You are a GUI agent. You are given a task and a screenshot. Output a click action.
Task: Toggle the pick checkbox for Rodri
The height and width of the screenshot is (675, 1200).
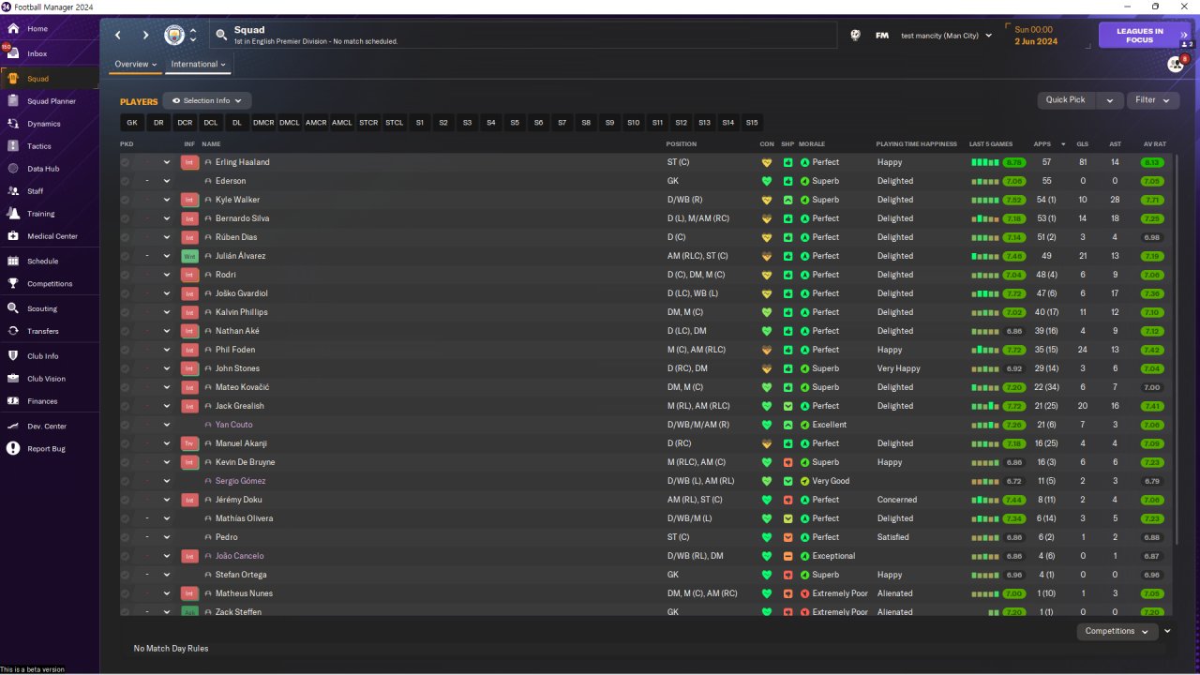click(125, 275)
